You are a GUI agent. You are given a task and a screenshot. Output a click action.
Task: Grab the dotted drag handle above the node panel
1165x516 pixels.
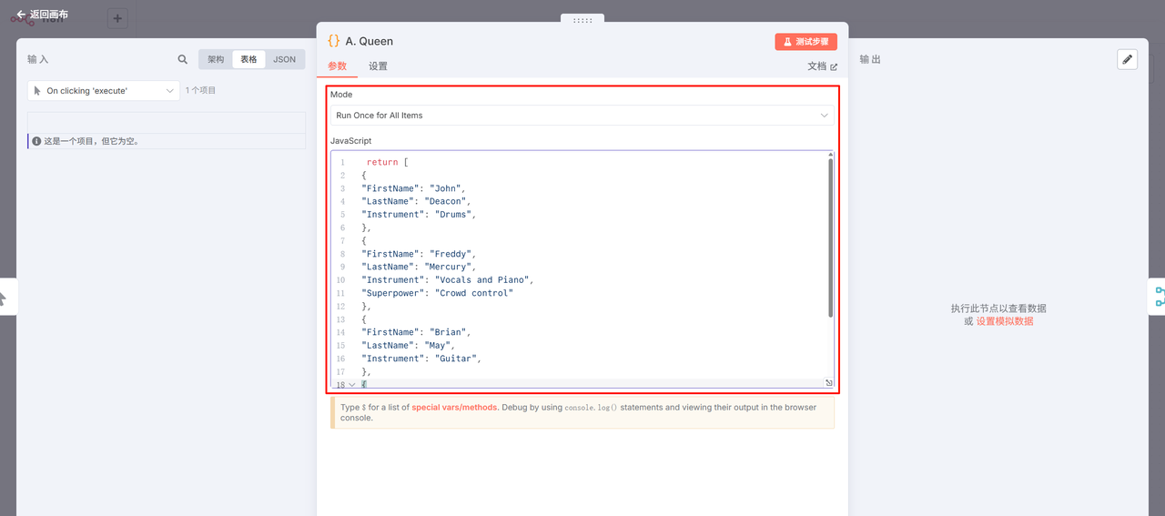pos(582,20)
